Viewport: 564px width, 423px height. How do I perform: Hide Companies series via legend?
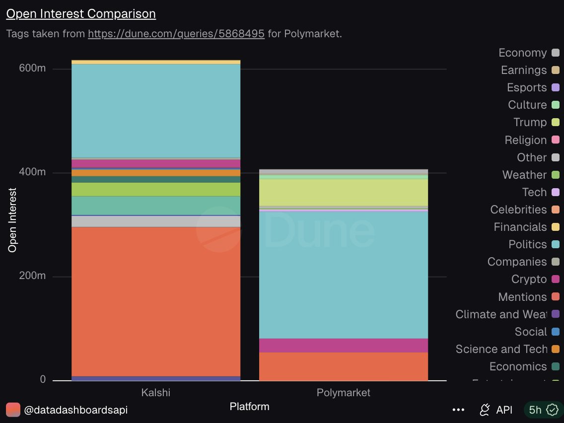tap(523, 262)
